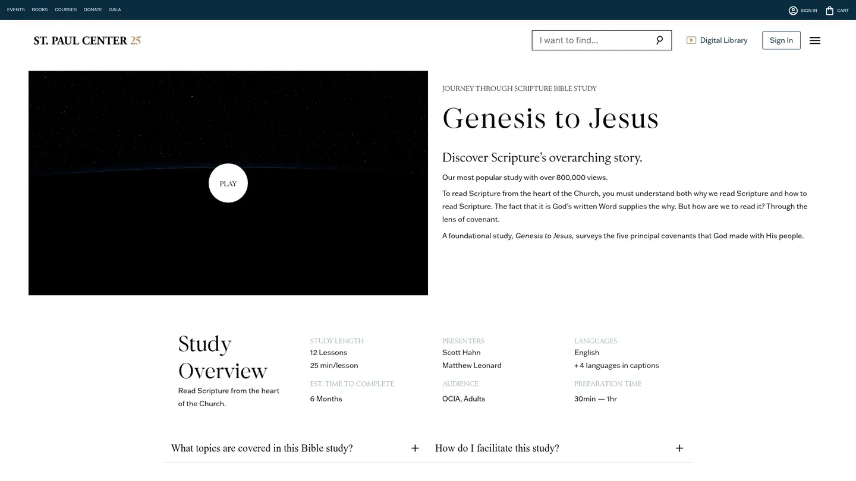Go to Courses in the top bar
This screenshot has width=856, height=481.
click(x=66, y=10)
